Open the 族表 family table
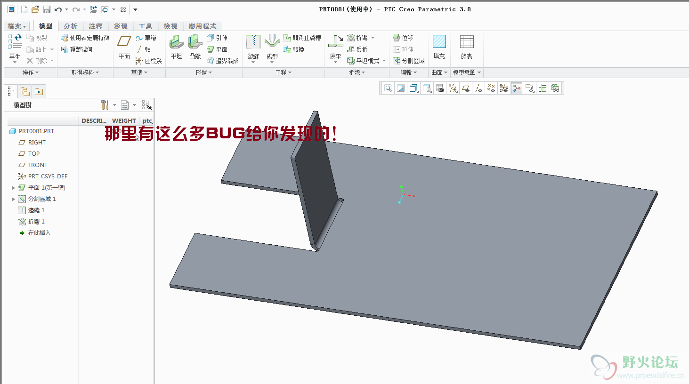Image resolution: width=689 pixels, height=384 pixels. pos(466,48)
